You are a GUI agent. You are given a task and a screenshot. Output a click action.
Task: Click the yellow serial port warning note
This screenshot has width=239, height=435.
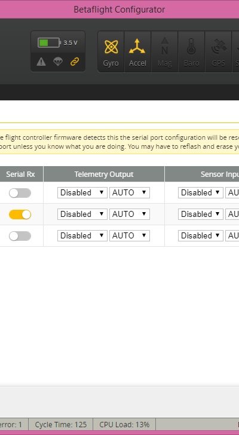(x=119, y=142)
